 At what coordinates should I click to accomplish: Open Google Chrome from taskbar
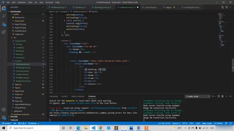coord(101,128)
